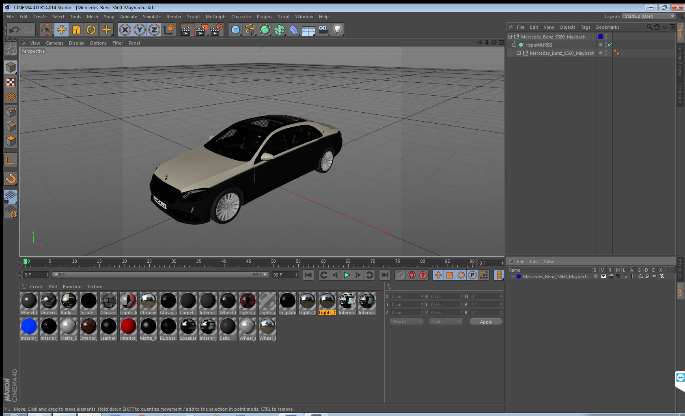Open the Plugins menu
The width and height of the screenshot is (685, 416).
[x=265, y=17]
